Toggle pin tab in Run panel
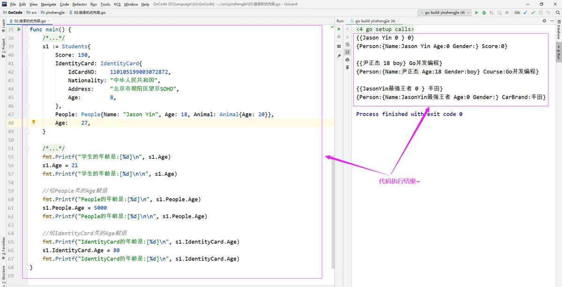This screenshot has height=287, width=562. pos(339,56)
